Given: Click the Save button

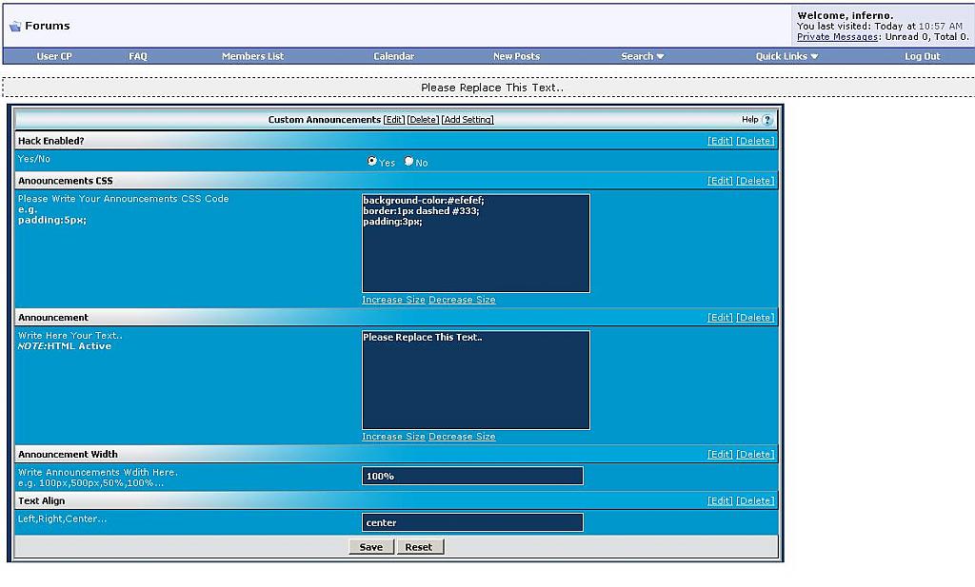Looking at the screenshot, I should click(371, 547).
